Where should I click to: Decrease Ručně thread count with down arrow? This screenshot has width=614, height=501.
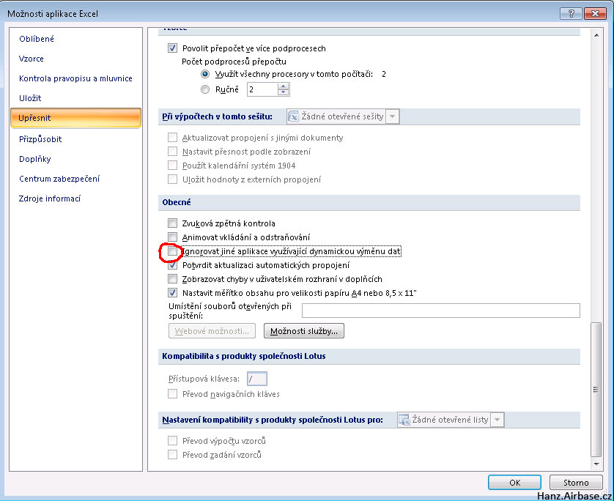283,93
